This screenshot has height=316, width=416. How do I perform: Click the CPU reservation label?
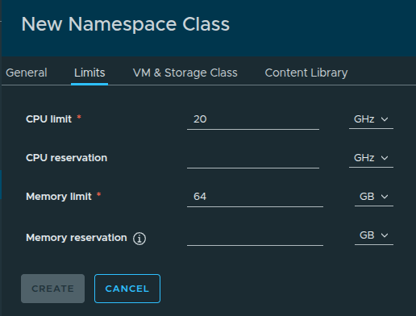pyautogui.click(x=66, y=158)
